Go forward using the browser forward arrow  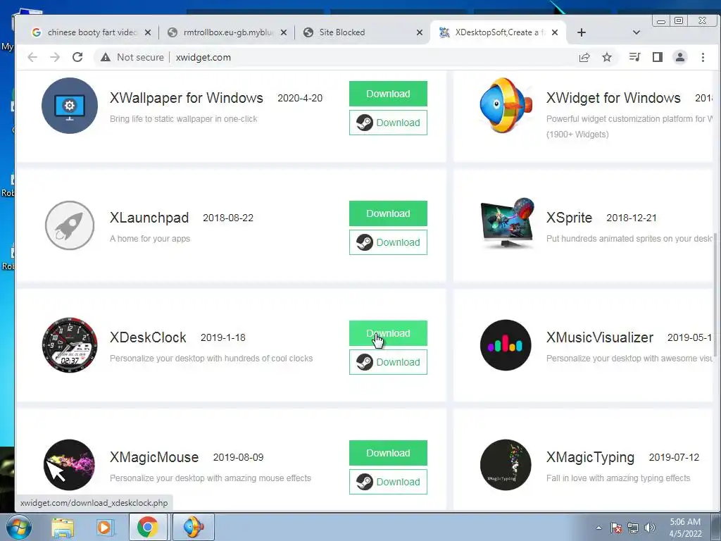pyautogui.click(x=55, y=57)
